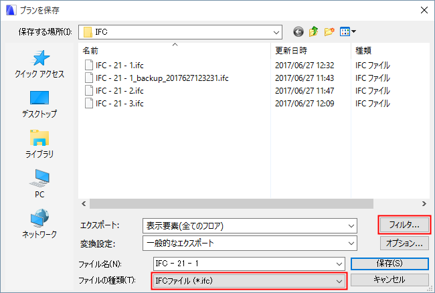Click the file icon of IFC - 21 - 2.ifc
Image resolution: width=435 pixels, height=293 pixels.
tap(89, 91)
